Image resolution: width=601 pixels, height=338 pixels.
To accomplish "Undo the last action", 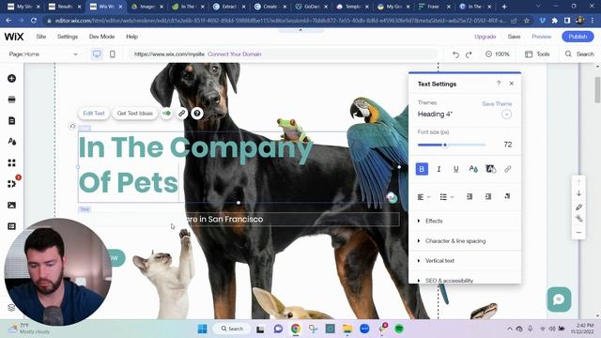I will point(455,54).
